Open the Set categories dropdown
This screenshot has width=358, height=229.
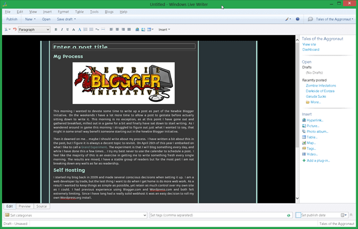[x=76, y=215]
